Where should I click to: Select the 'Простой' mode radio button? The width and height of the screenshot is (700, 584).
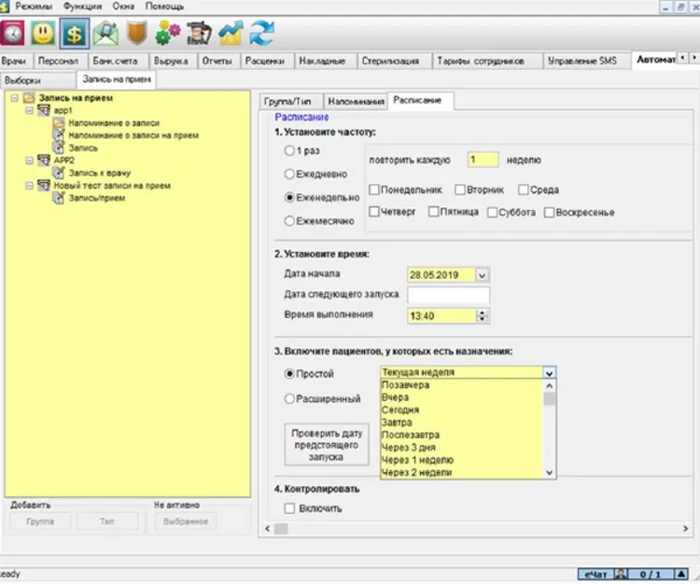click(289, 374)
